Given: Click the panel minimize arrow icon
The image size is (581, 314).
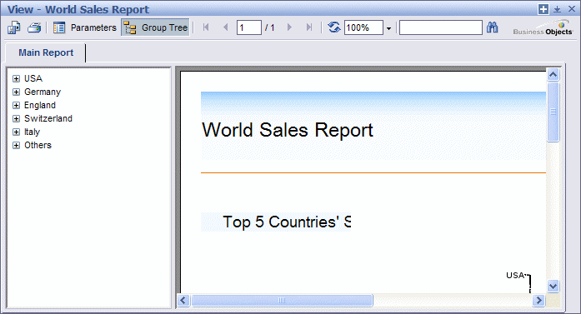Looking at the screenshot, I should coord(558,10).
